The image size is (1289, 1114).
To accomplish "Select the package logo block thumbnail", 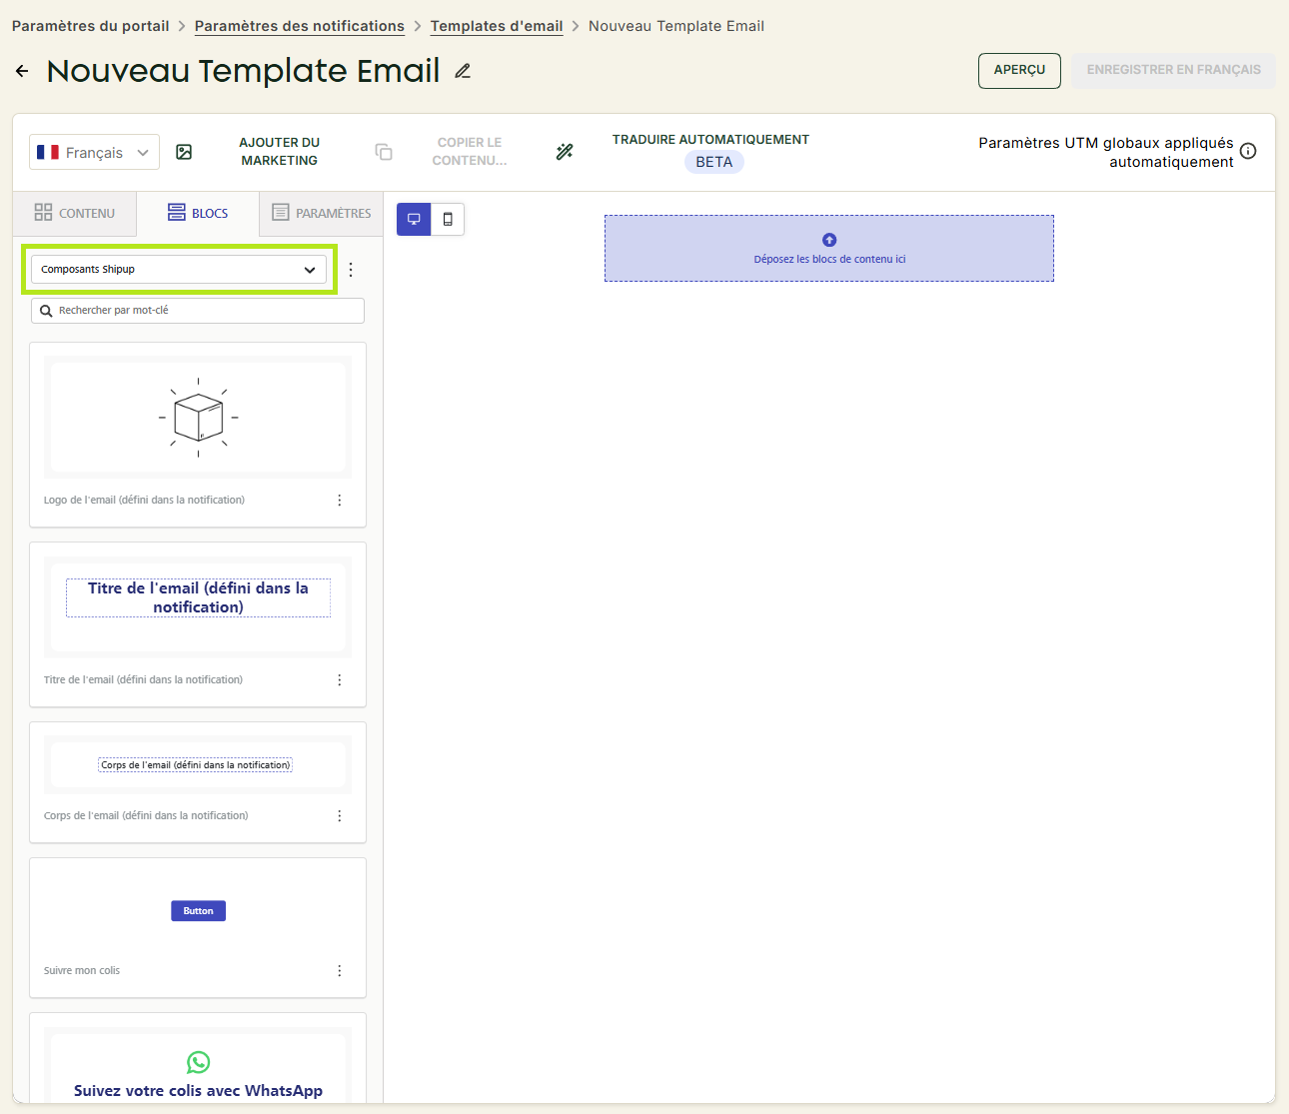I will [x=198, y=418].
